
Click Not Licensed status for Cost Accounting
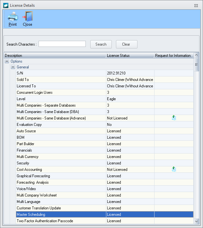pos(117,170)
